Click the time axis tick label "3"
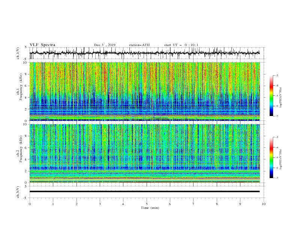297x229 pixels. pos(100,204)
